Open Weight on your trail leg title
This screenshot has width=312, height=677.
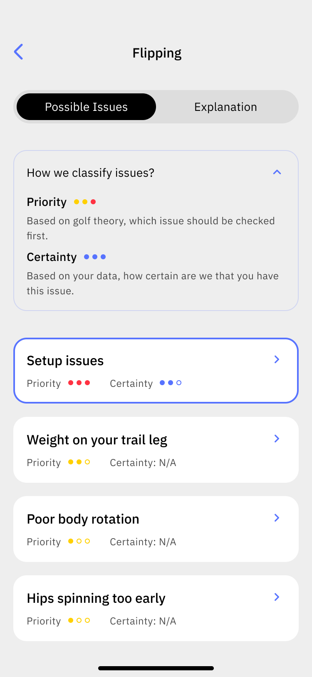click(97, 440)
